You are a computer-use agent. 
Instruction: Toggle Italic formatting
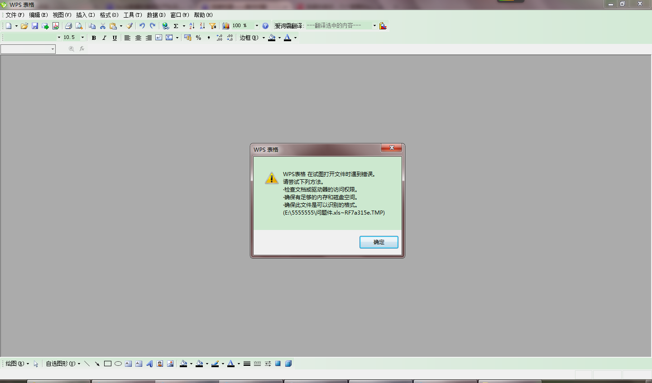click(104, 38)
